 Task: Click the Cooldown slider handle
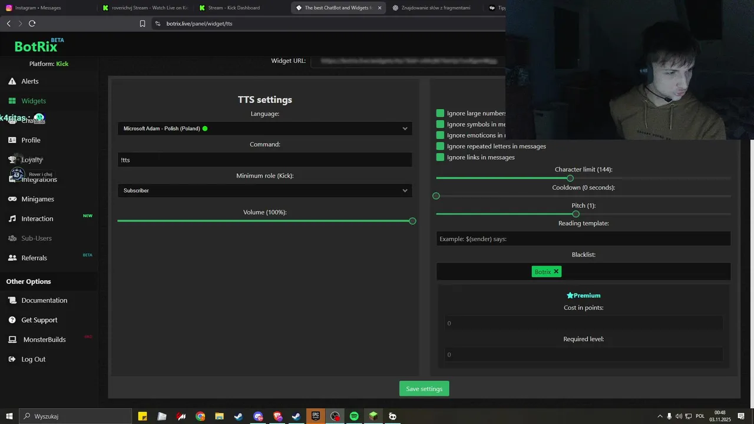(436, 196)
